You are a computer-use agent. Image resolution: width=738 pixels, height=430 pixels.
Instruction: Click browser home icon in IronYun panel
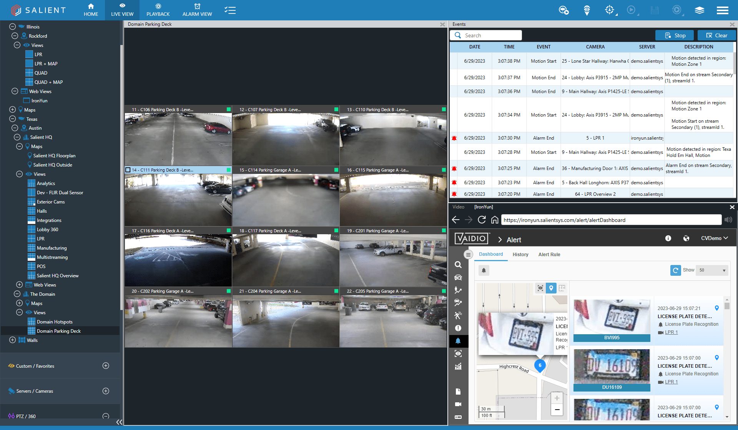pos(495,220)
